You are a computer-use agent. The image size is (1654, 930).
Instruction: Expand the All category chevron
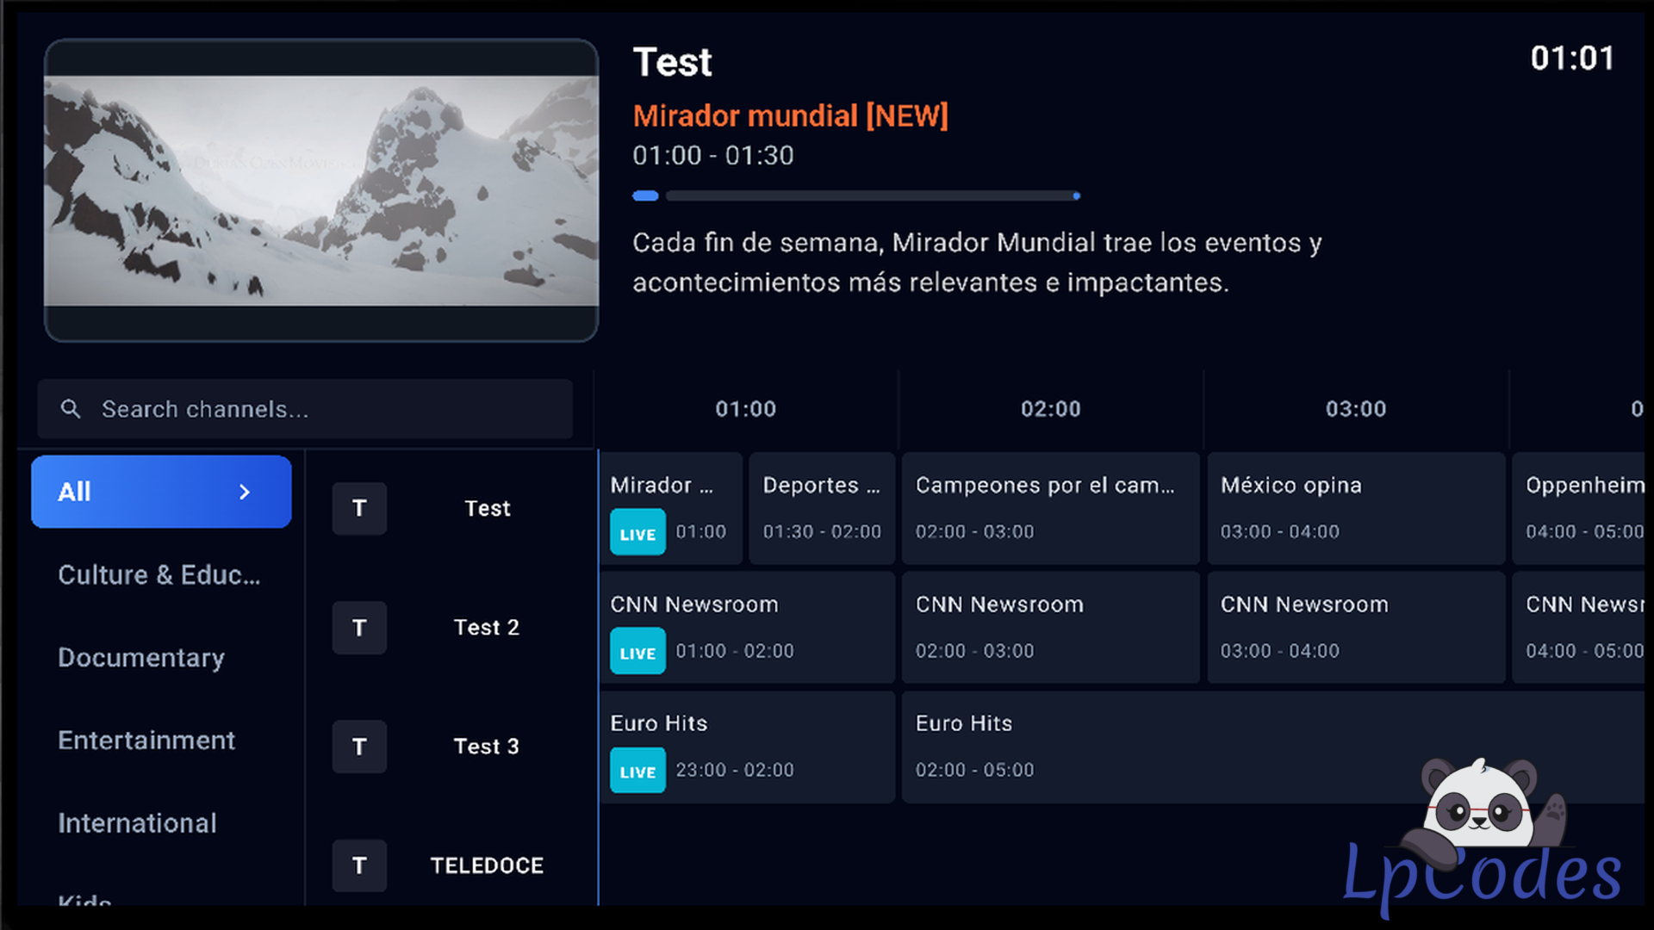[x=245, y=492]
